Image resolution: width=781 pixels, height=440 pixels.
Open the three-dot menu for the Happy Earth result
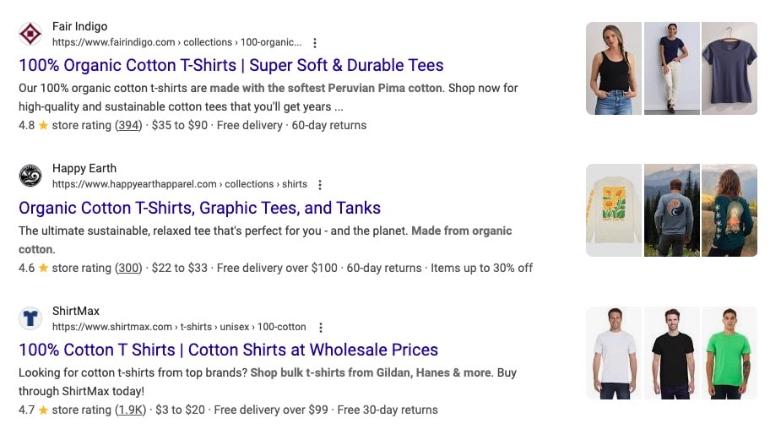click(x=320, y=184)
